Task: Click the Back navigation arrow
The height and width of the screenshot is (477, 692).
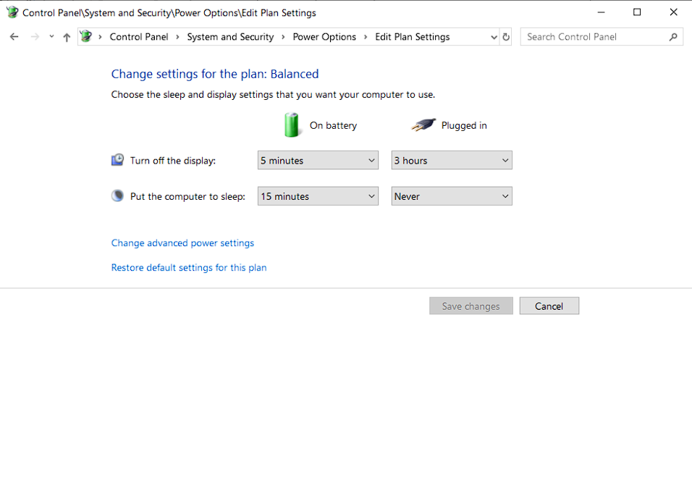Action: (14, 37)
